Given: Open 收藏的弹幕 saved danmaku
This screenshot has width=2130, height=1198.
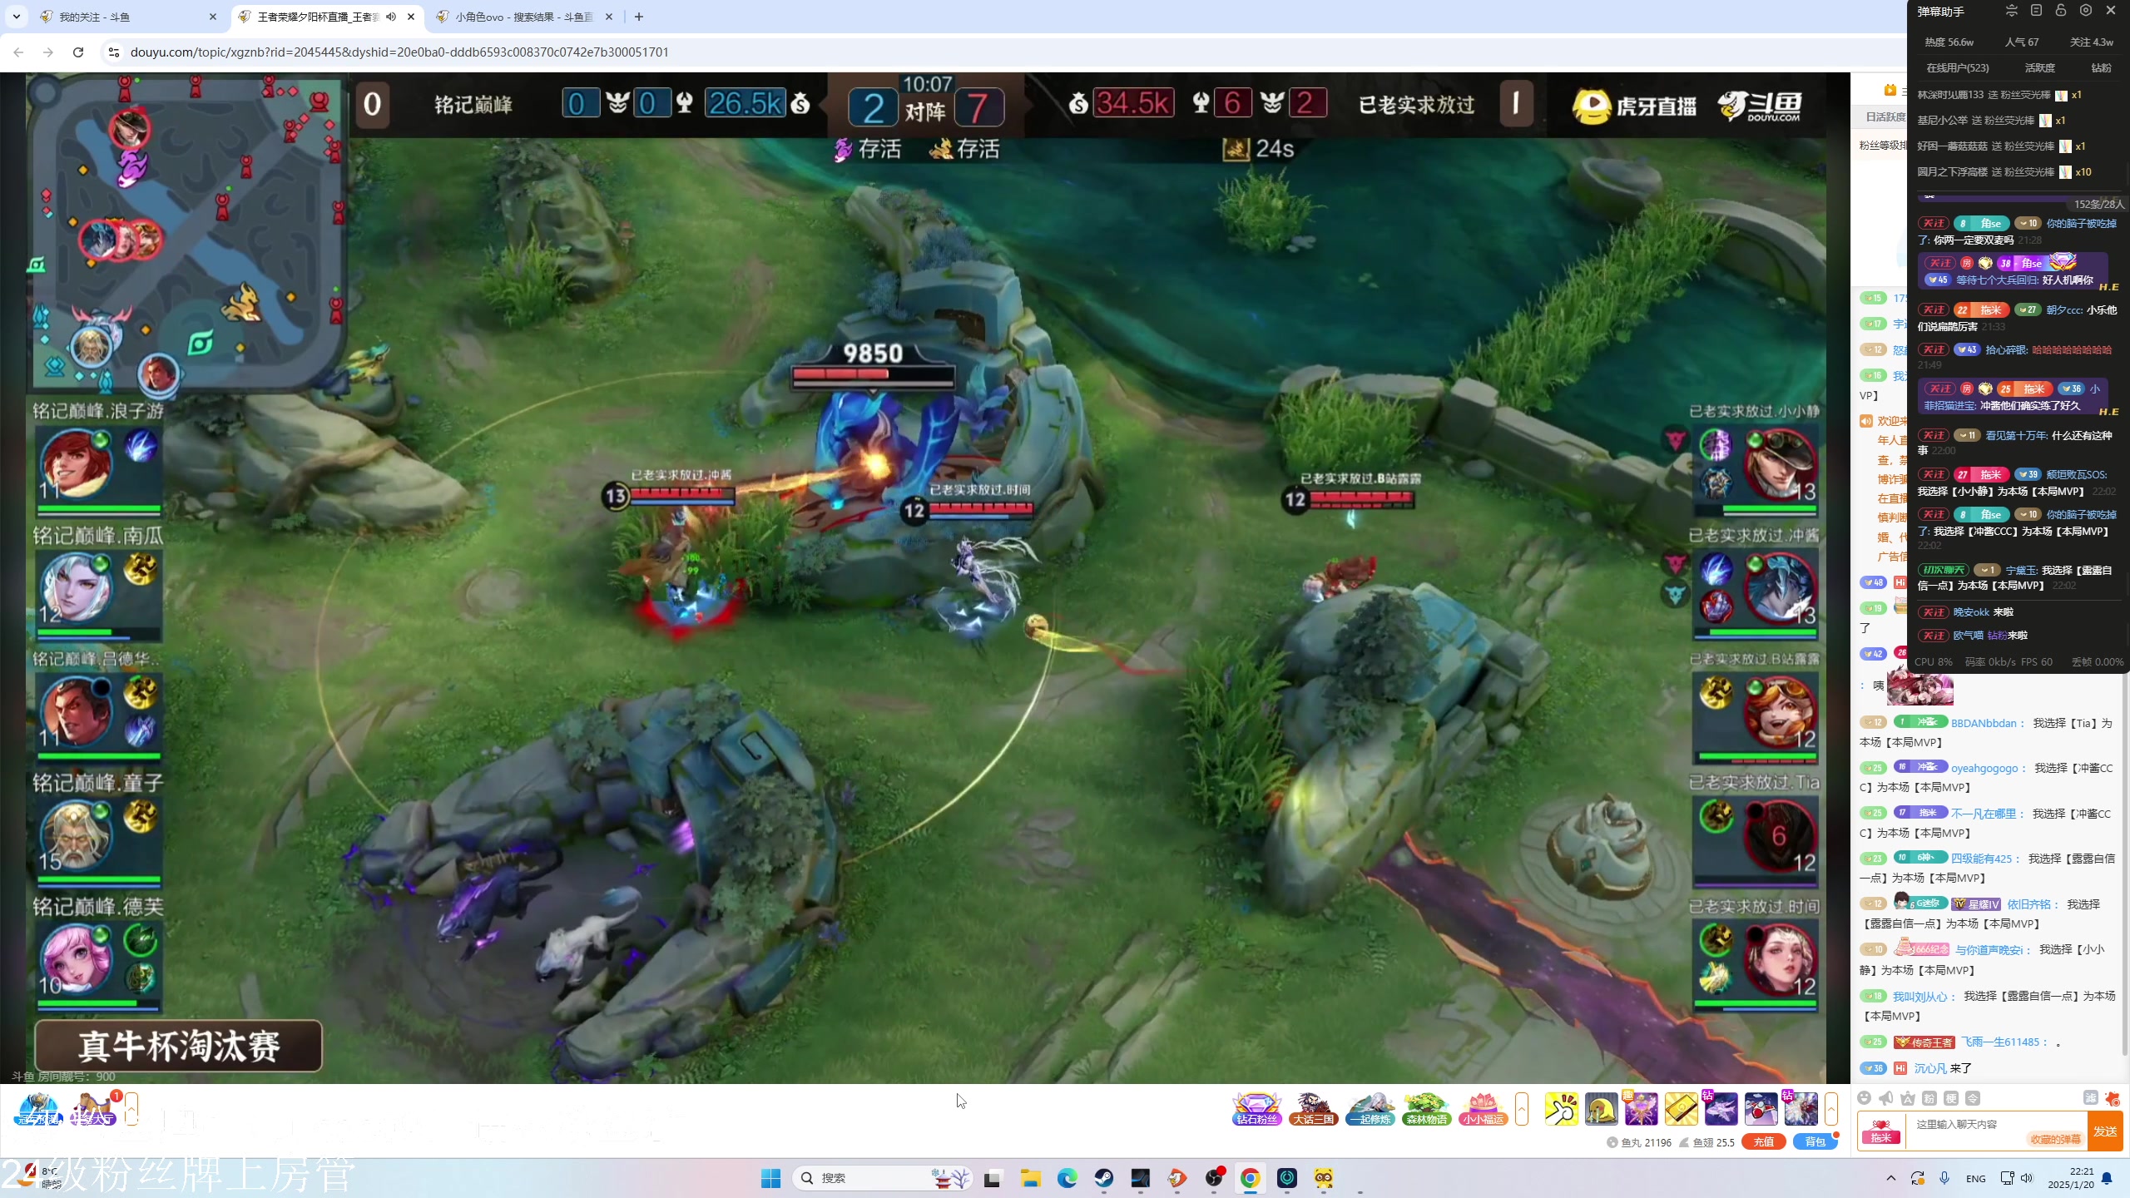Looking at the screenshot, I should click(x=2055, y=1140).
